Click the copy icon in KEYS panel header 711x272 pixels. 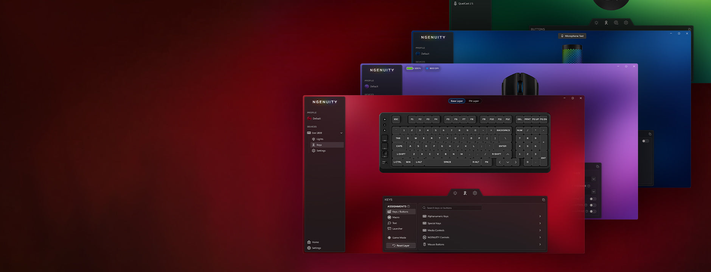click(543, 200)
